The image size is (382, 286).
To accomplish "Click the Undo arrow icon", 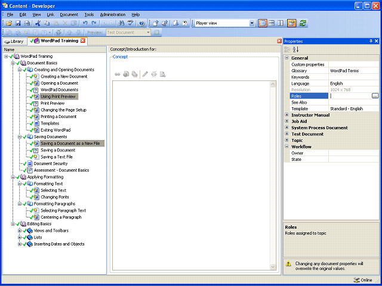I will (x=85, y=23).
